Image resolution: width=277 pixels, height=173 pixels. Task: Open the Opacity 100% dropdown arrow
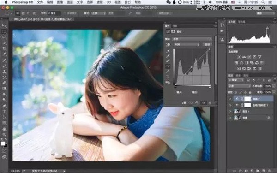274,86
